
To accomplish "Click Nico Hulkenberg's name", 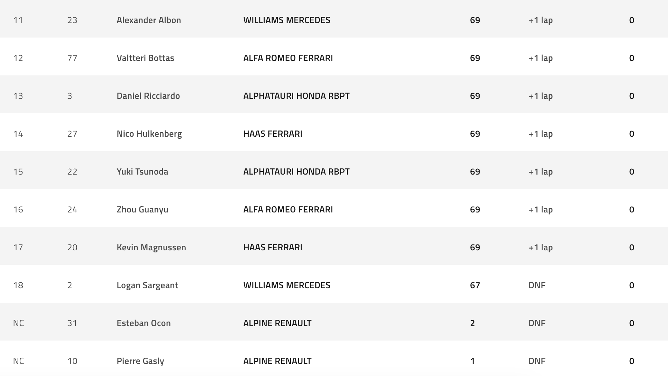I will 149,134.
